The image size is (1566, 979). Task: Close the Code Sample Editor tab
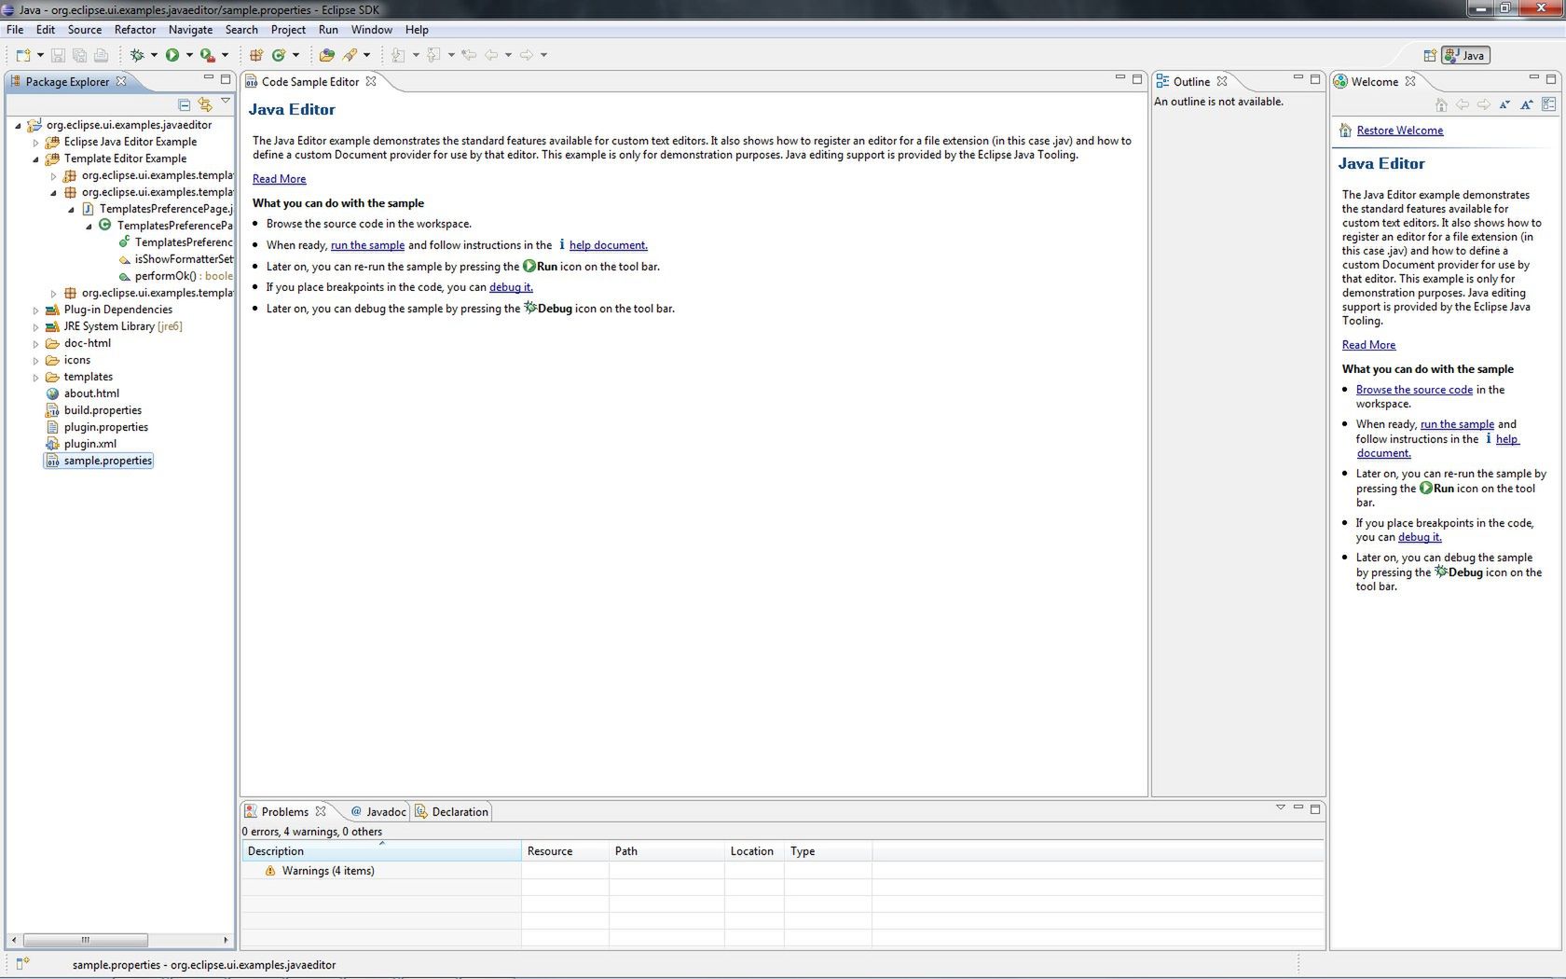click(x=371, y=81)
